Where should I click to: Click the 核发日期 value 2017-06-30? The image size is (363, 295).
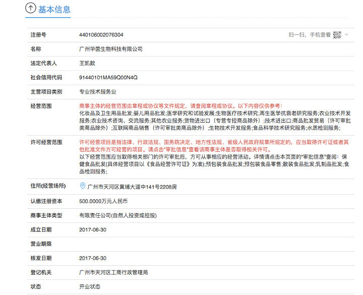(x=93, y=258)
